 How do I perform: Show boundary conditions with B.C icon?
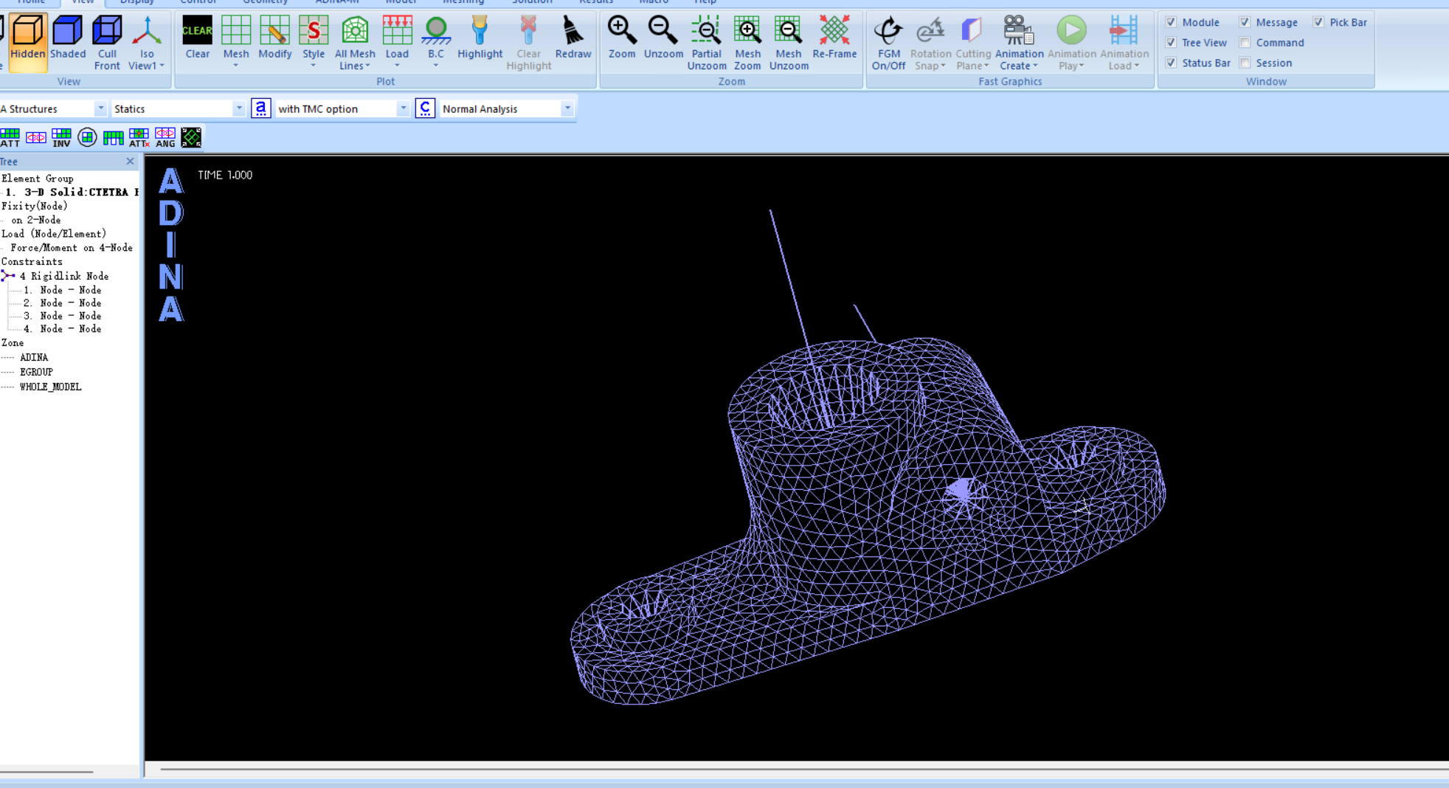(x=436, y=41)
